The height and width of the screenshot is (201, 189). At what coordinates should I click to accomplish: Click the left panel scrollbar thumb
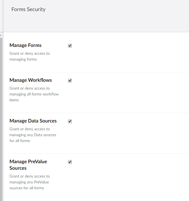coord(1,119)
